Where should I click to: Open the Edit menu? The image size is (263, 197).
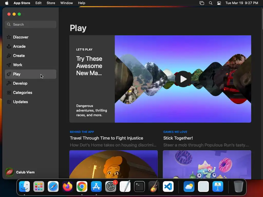coord(39,3)
